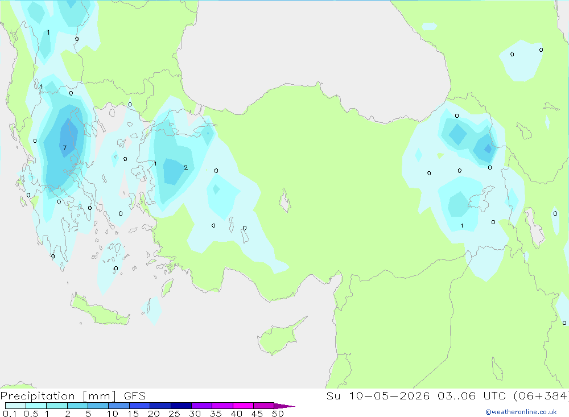Click the 'Precipitation [mm]' title text

pos(58,396)
